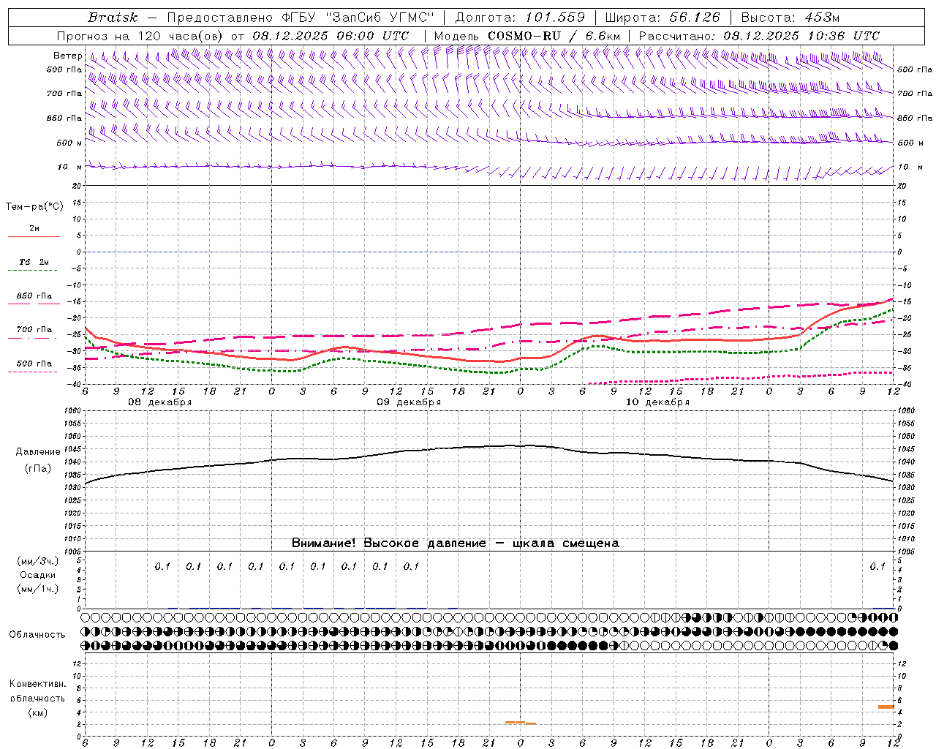
Task: Click the dotted pink line sample under 500 гПа legend
Action: 32,372
